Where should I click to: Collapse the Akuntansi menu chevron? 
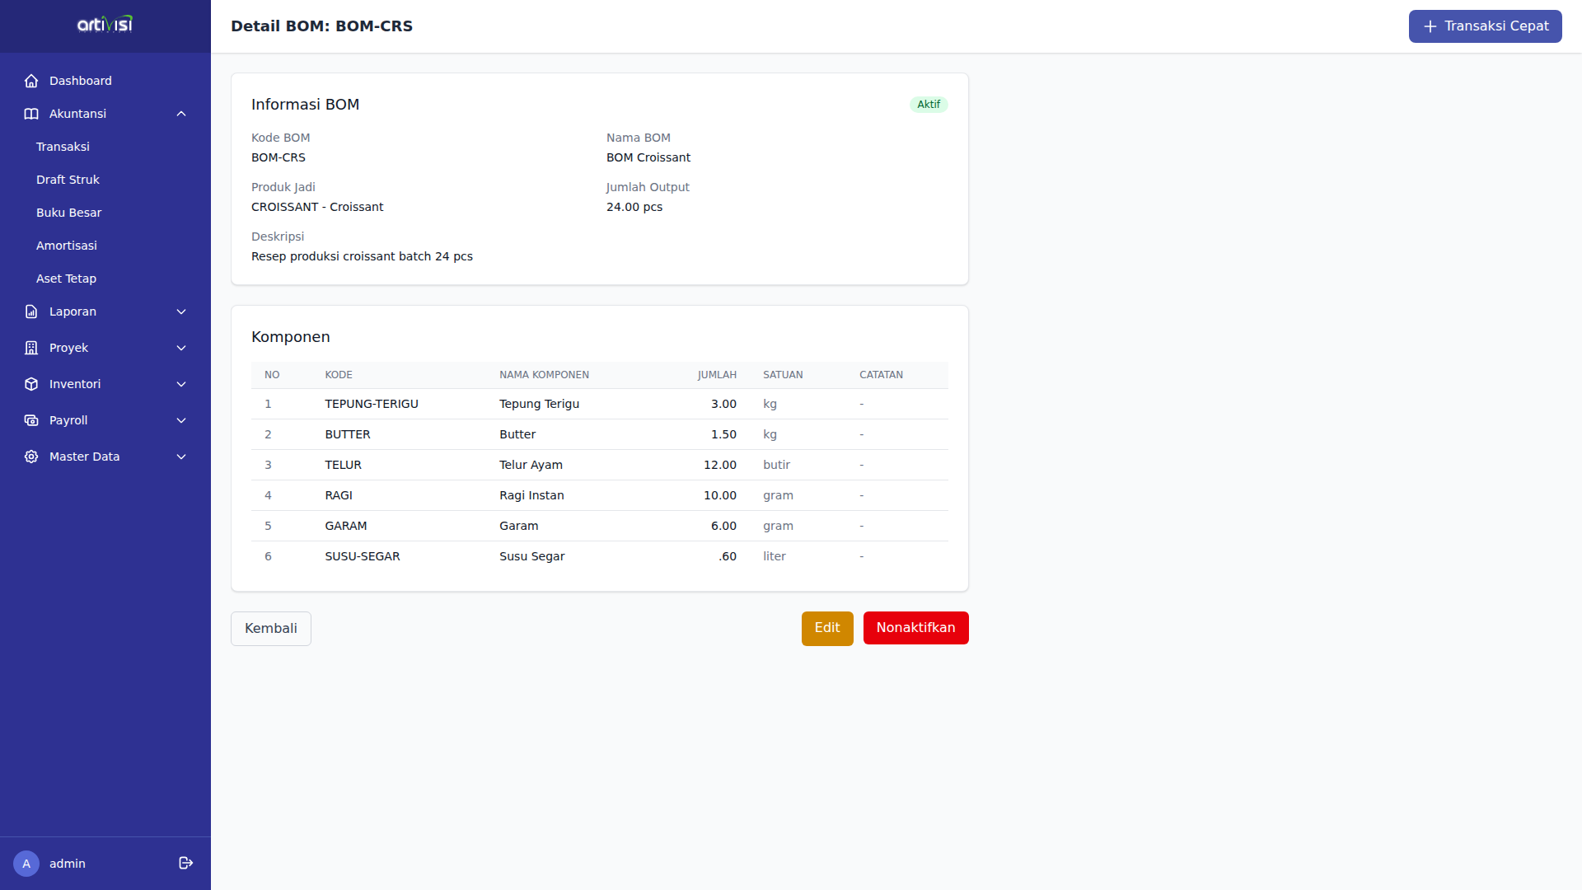(181, 114)
